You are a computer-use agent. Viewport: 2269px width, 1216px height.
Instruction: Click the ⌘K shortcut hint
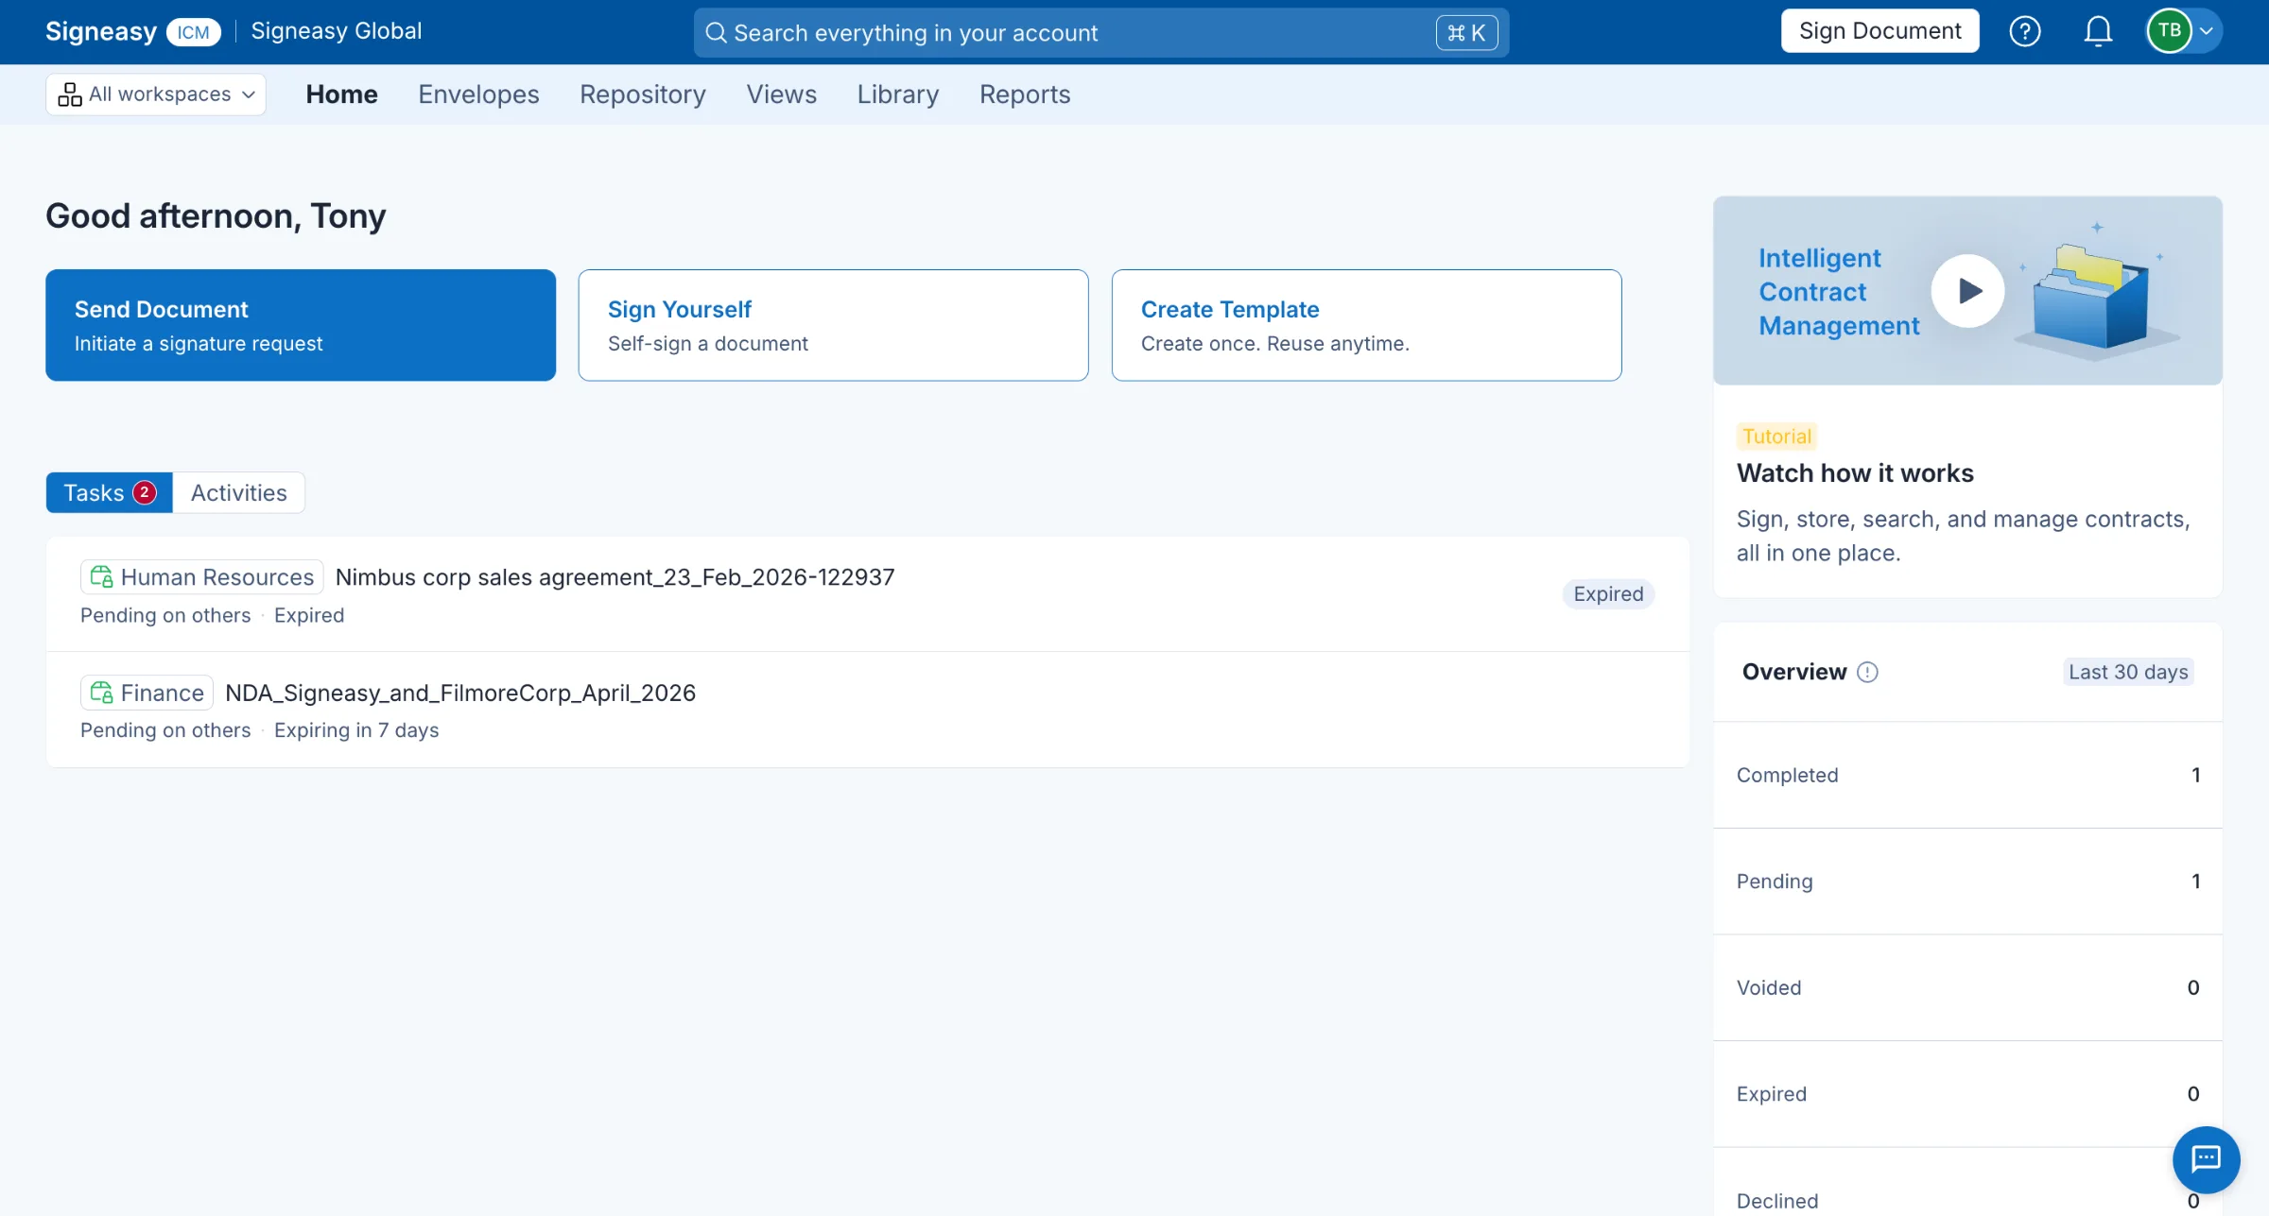(1466, 33)
